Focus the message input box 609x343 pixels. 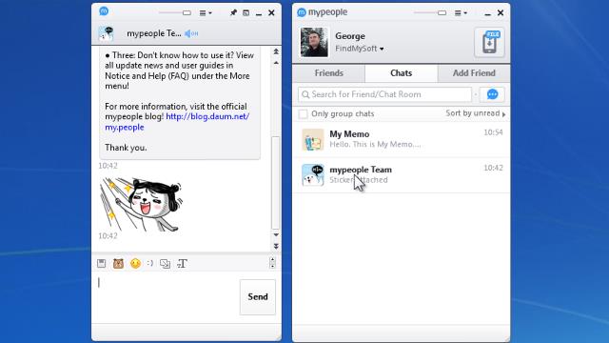[x=167, y=296]
